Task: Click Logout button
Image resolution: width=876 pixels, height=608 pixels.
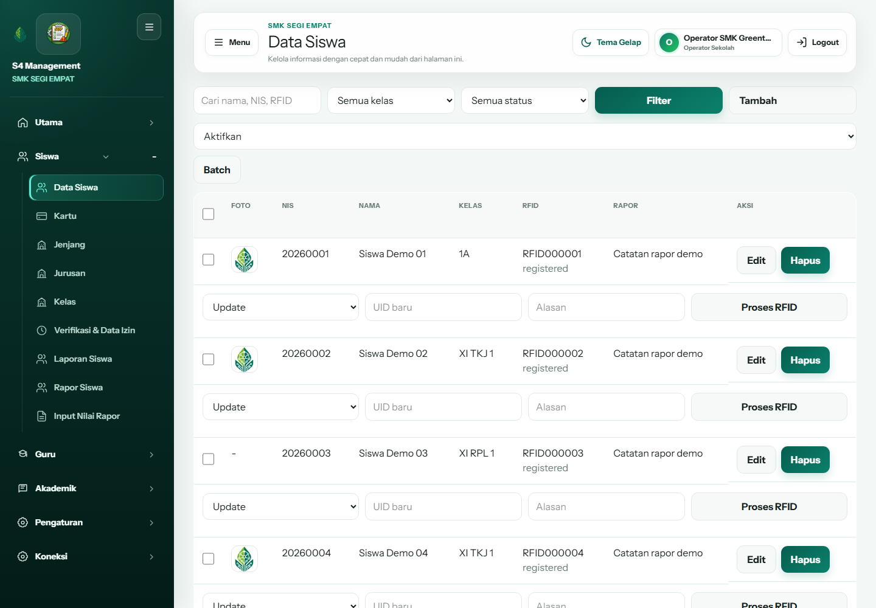Action: (x=817, y=43)
